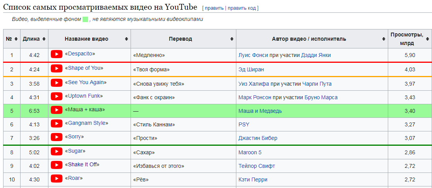Open Maroon 5 artist link
The height and width of the screenshot is (188, 432).
click(250, 152)
